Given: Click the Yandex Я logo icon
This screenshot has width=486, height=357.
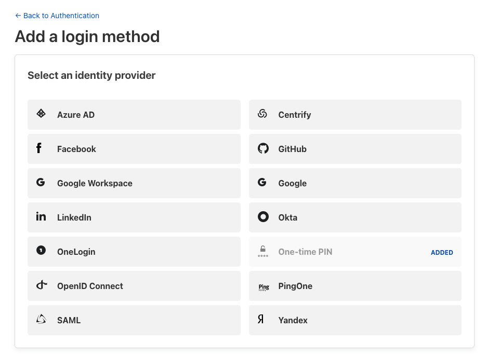Looking at the screenshot, I should coord(261,320).
